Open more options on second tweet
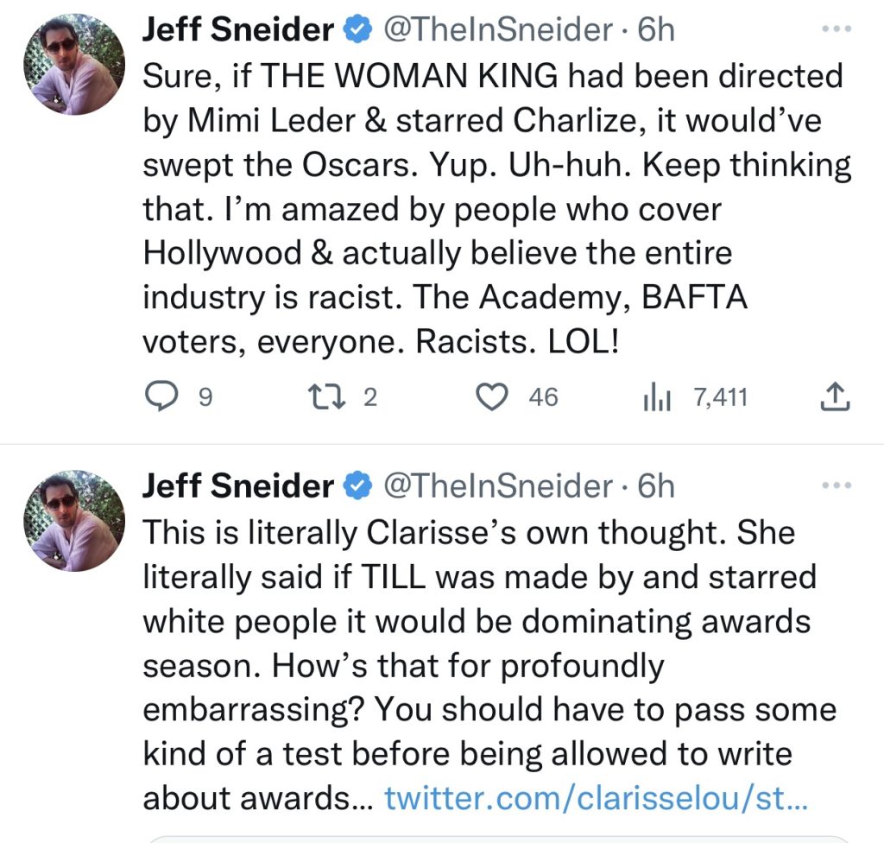Screen dimensions: 884x843 click(x=836, y=485)
